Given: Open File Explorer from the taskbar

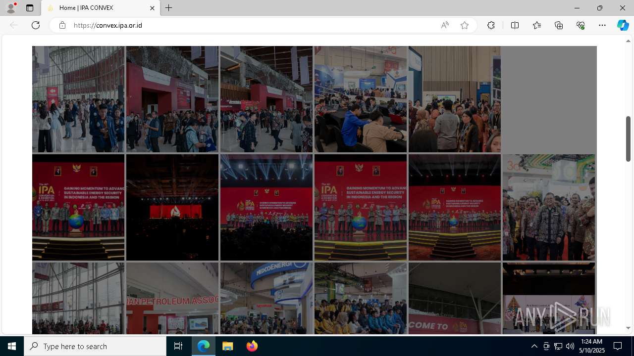Looking at the screenshot, I should point(228,346).
